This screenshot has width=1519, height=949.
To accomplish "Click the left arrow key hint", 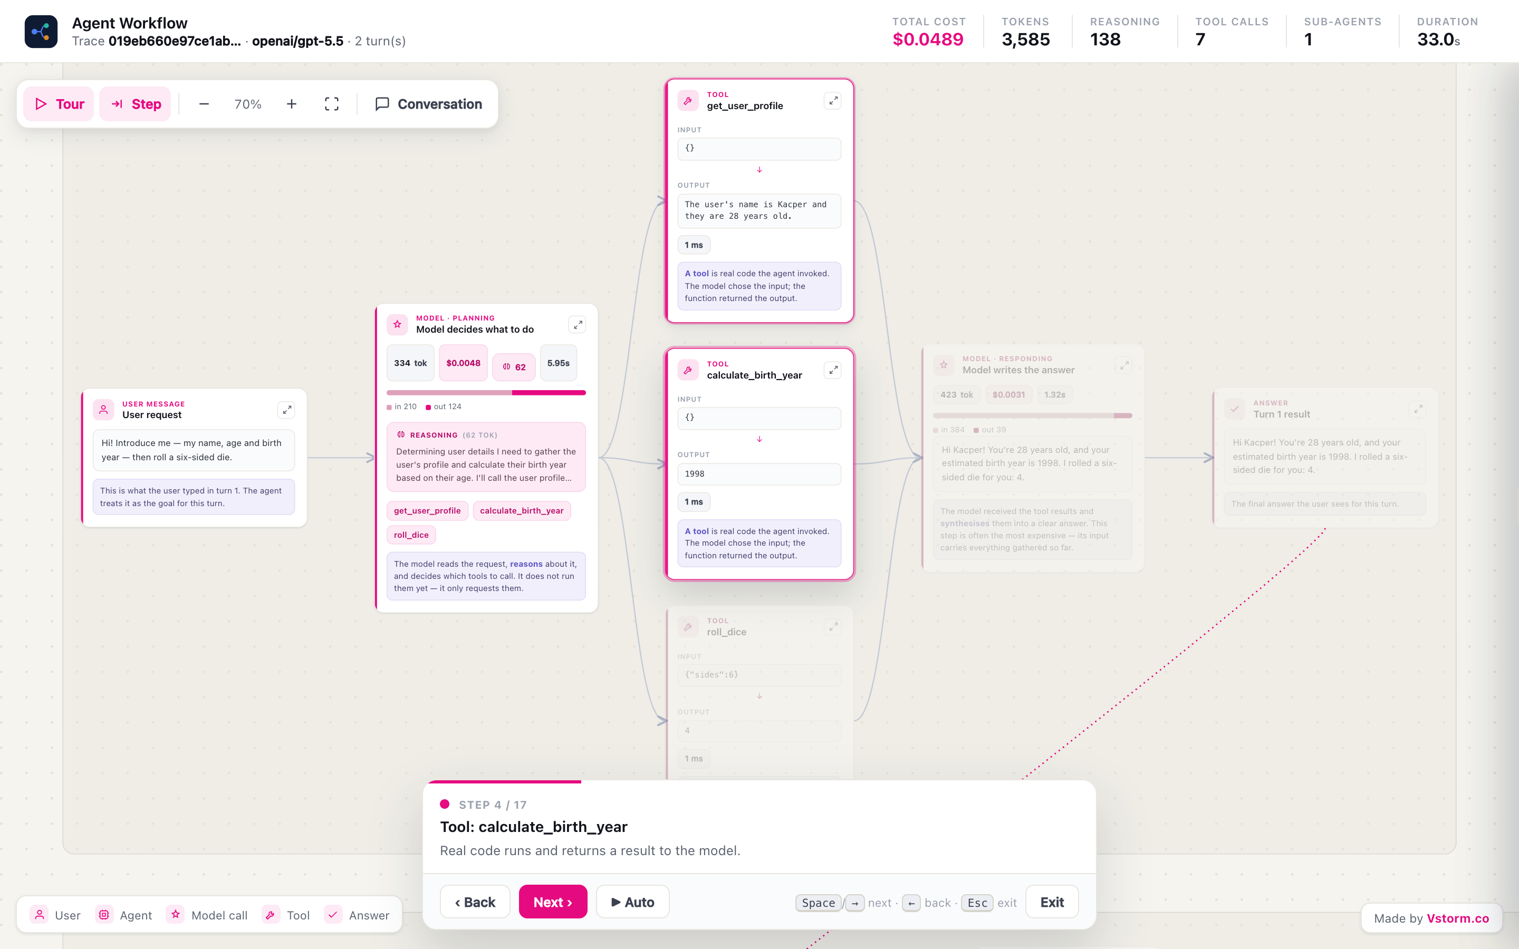I will coord(911,903).
